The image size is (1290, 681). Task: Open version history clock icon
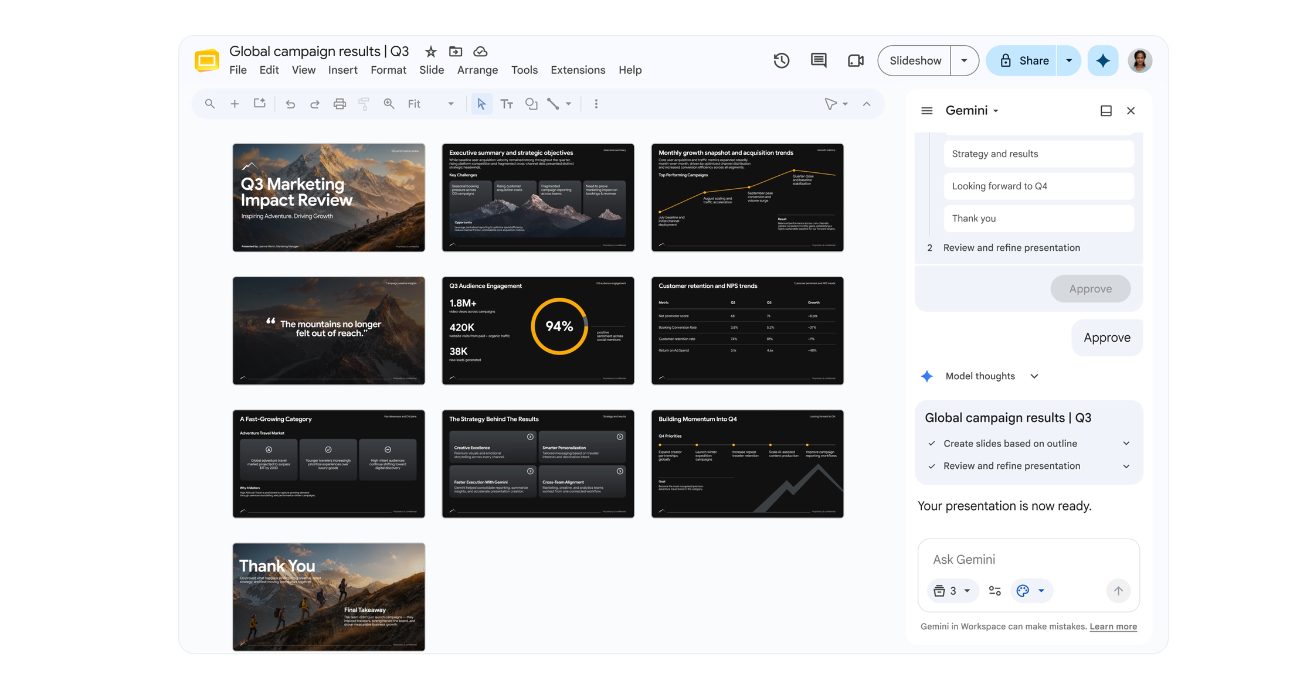tap(781, 60)
